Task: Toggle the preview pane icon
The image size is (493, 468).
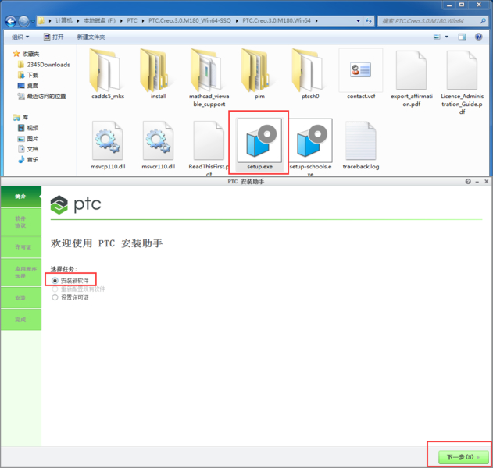Action: [x=462, y=37]
